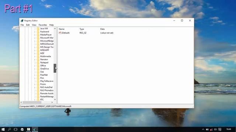Expand the MediaPlayer key

click(35, 35)
